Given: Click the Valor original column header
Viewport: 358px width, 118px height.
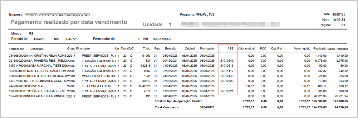Looking at the screenshot, I should tap(246, 49).
